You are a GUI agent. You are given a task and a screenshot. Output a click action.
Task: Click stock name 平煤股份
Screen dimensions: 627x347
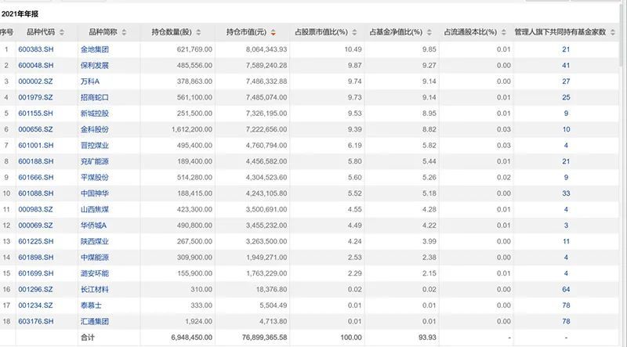click(94, 177)
